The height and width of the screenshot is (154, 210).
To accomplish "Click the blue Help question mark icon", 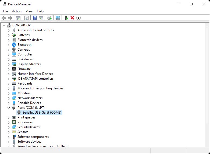I will point(35,18).
